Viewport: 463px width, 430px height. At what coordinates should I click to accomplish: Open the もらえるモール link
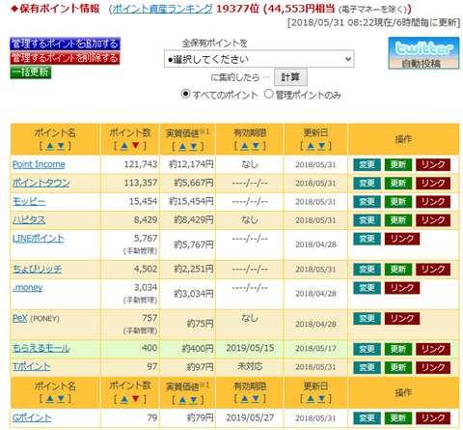tap(41, 348)
